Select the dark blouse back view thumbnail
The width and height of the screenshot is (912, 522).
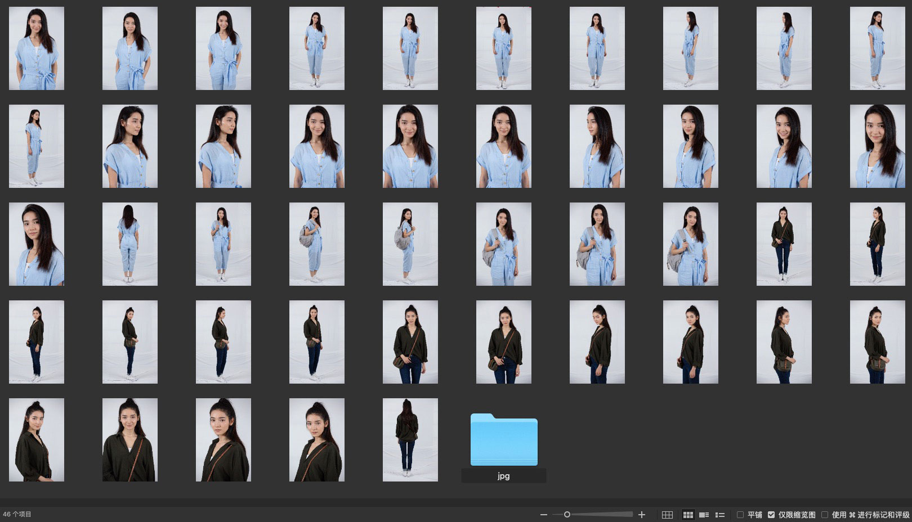[x=410, y=440]
